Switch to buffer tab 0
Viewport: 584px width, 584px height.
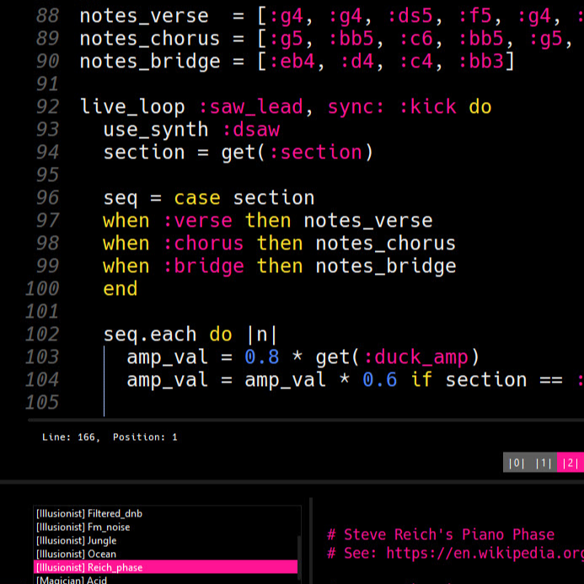coord(517,463)
